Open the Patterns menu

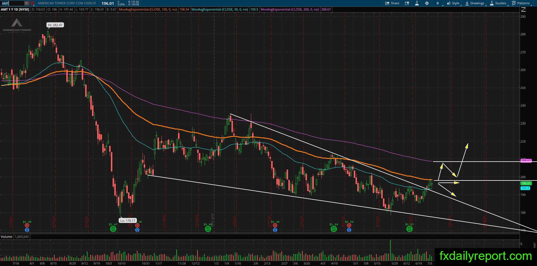pyautogui.click(x=521, y=3)
